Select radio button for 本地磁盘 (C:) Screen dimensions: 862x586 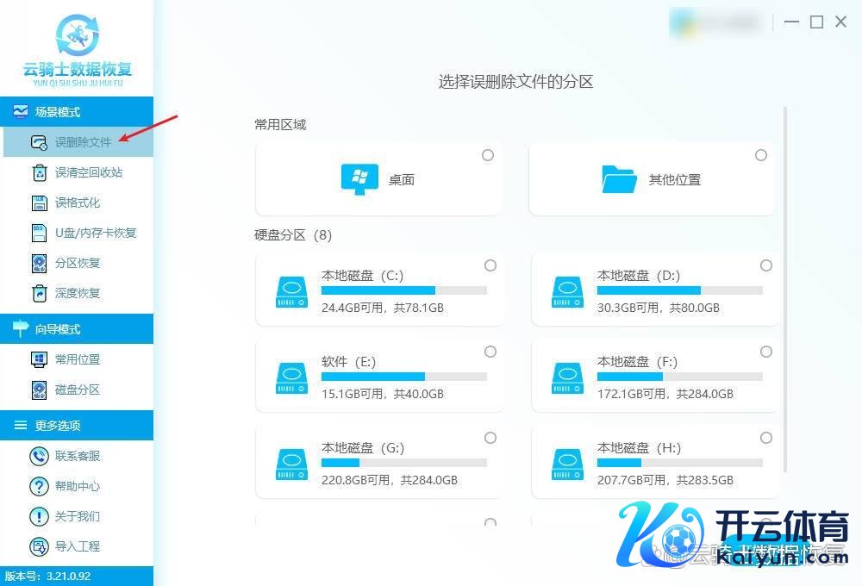tap(490, 265)
